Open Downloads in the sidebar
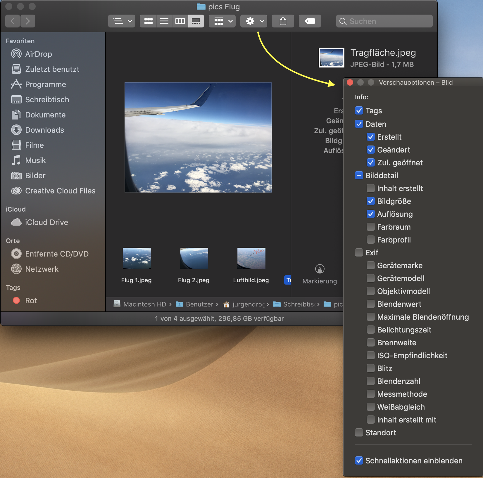483x478 pixels. click(x=44, y=130)
